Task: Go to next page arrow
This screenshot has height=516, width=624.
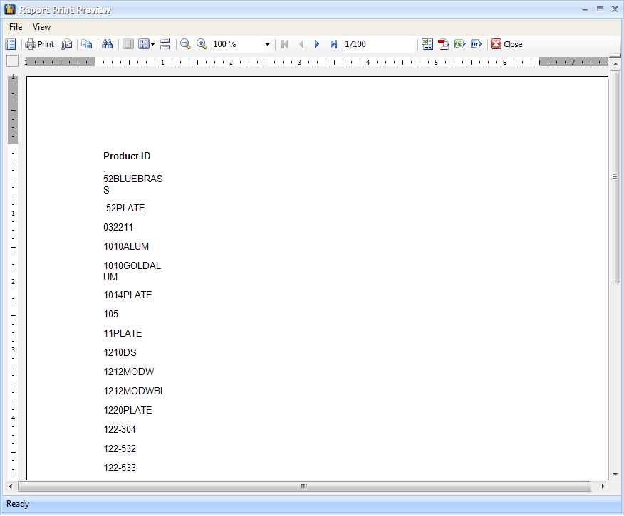Action: pyautogui.click(x=317, y=44)
